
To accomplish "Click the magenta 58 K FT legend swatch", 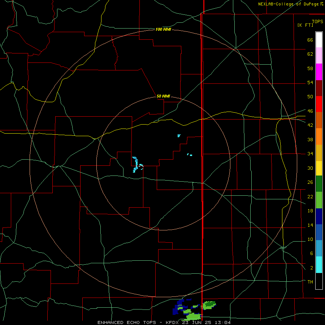I will [319, 72].
